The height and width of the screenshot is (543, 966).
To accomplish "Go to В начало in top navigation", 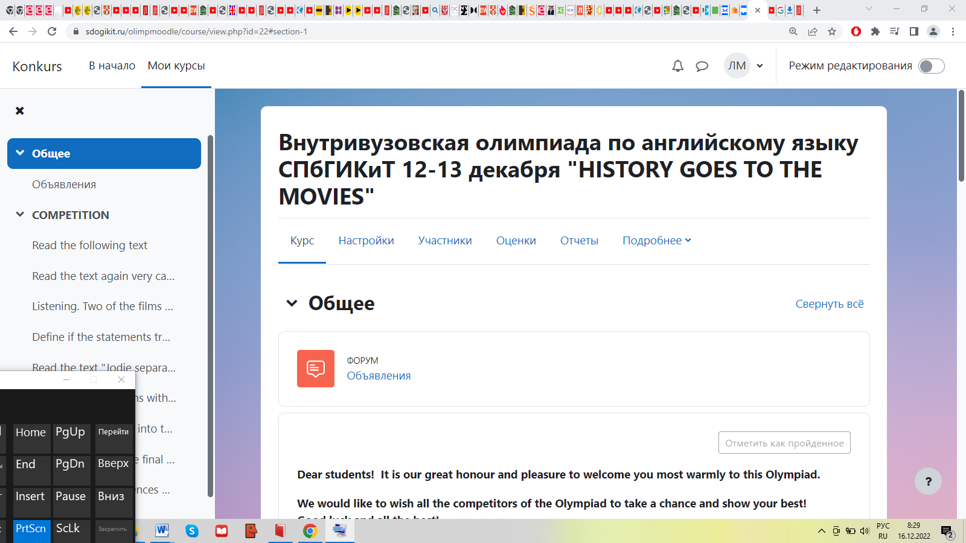I will coord(112,66).
